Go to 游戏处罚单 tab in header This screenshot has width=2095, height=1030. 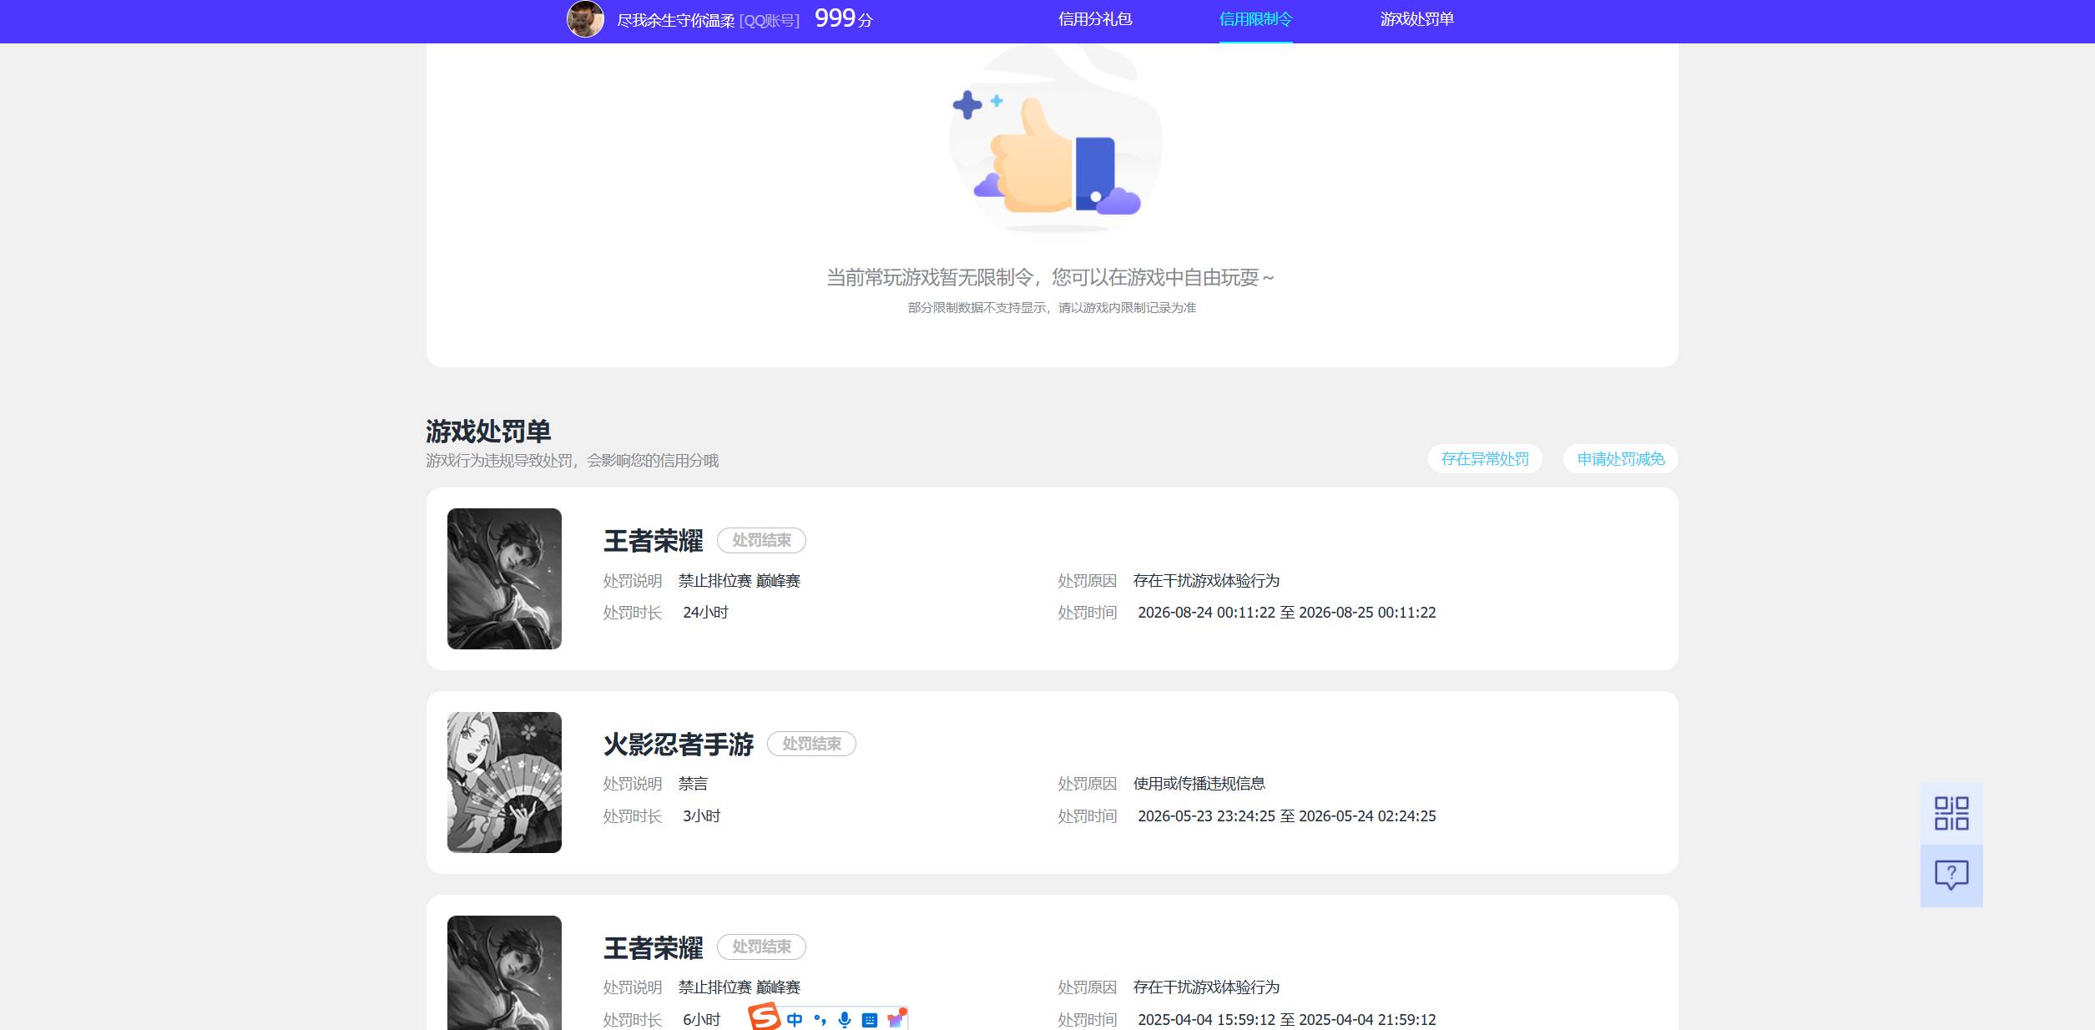click(1416, 19)
